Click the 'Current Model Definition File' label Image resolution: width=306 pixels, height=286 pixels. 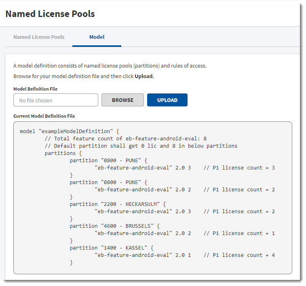point(44,116)
